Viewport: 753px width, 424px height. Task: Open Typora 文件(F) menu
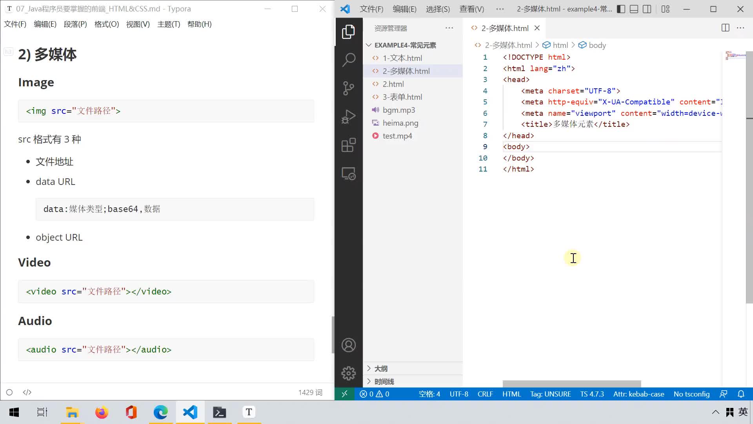click(15, 24)
